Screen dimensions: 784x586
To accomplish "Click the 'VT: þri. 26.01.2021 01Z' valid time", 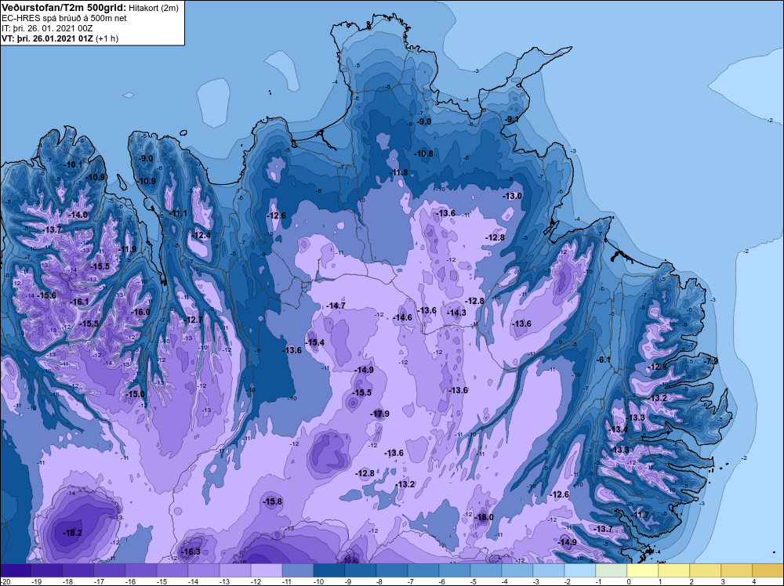I will [47, 38].
